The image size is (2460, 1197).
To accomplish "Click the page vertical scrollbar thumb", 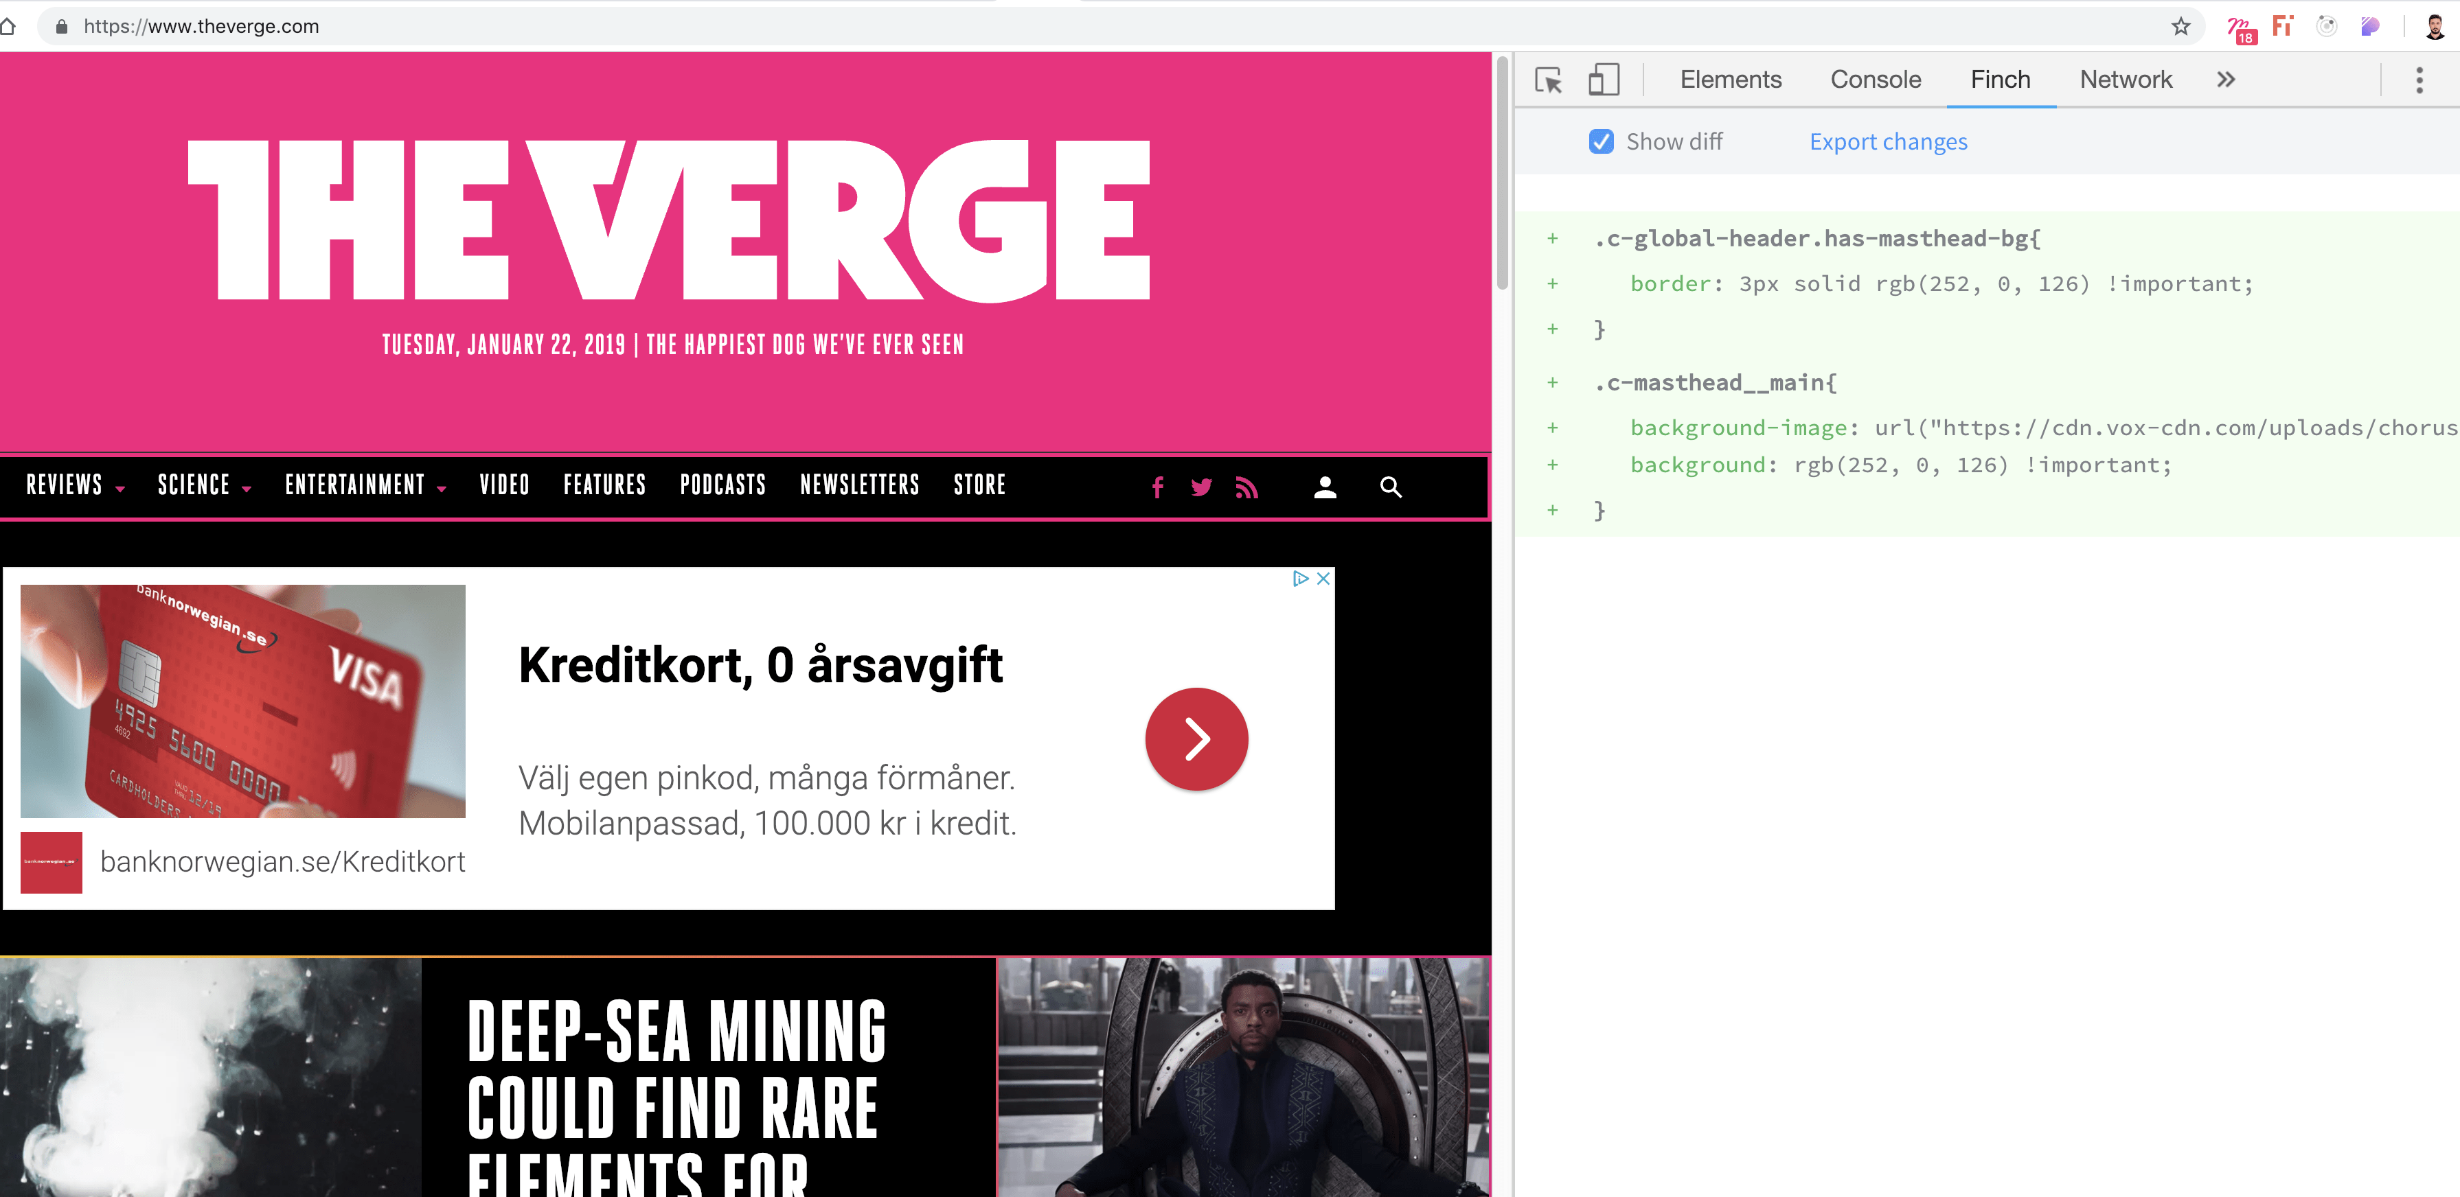I will (1502, 172).
